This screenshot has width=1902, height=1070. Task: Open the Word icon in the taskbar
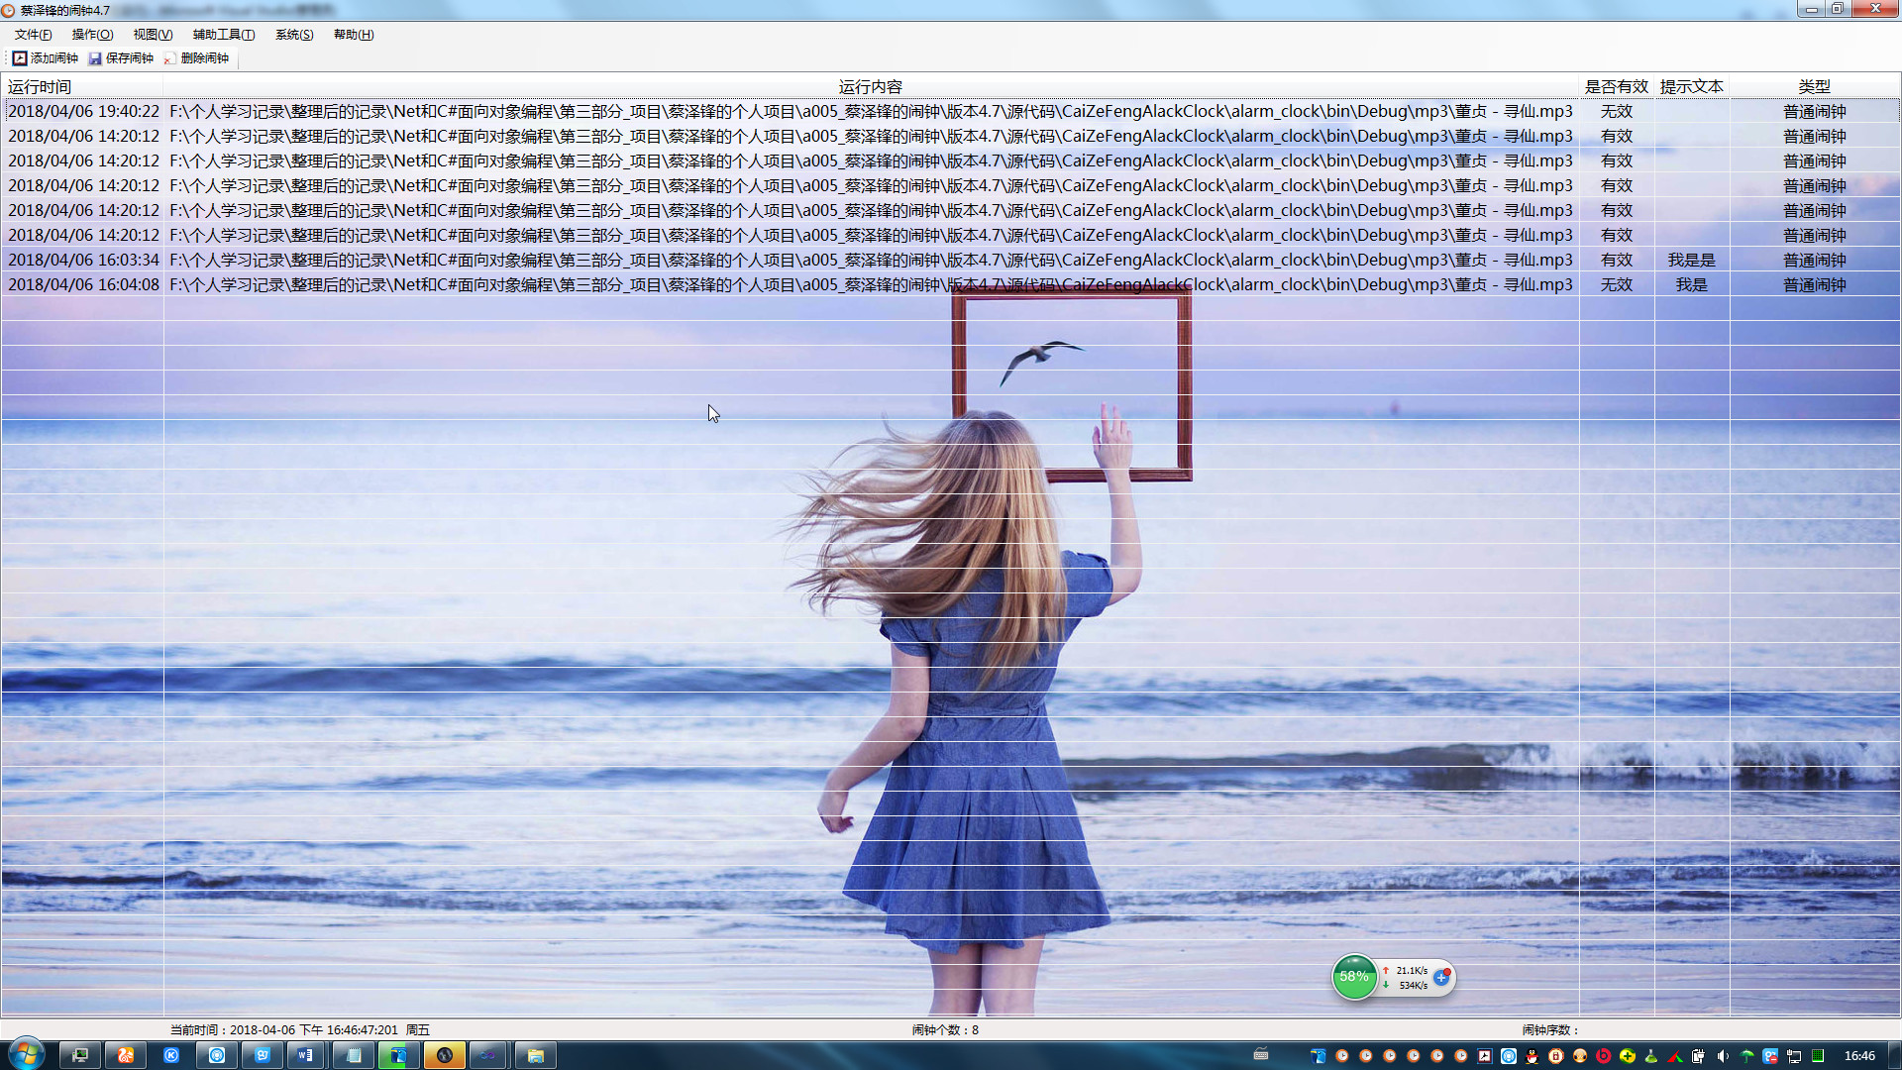pos(305,1056)
